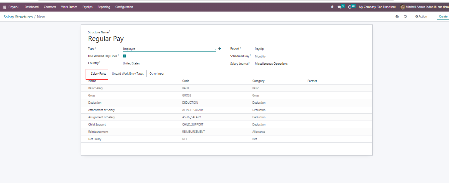This screenshot has height=183, width=449.
Task: Click Mitchell Admin user avatar
Action: pos(402,7)
